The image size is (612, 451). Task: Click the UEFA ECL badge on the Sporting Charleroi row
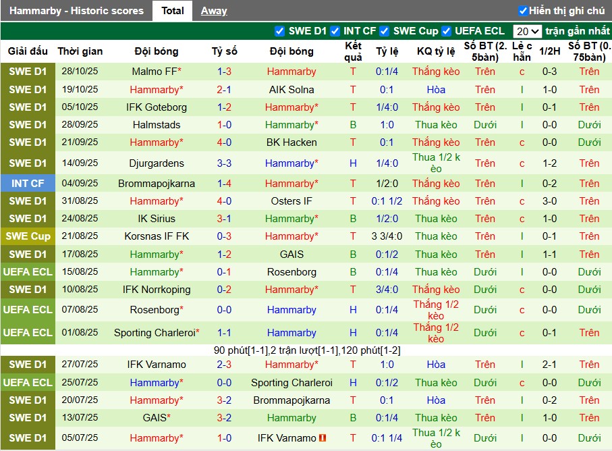(28, 332)
